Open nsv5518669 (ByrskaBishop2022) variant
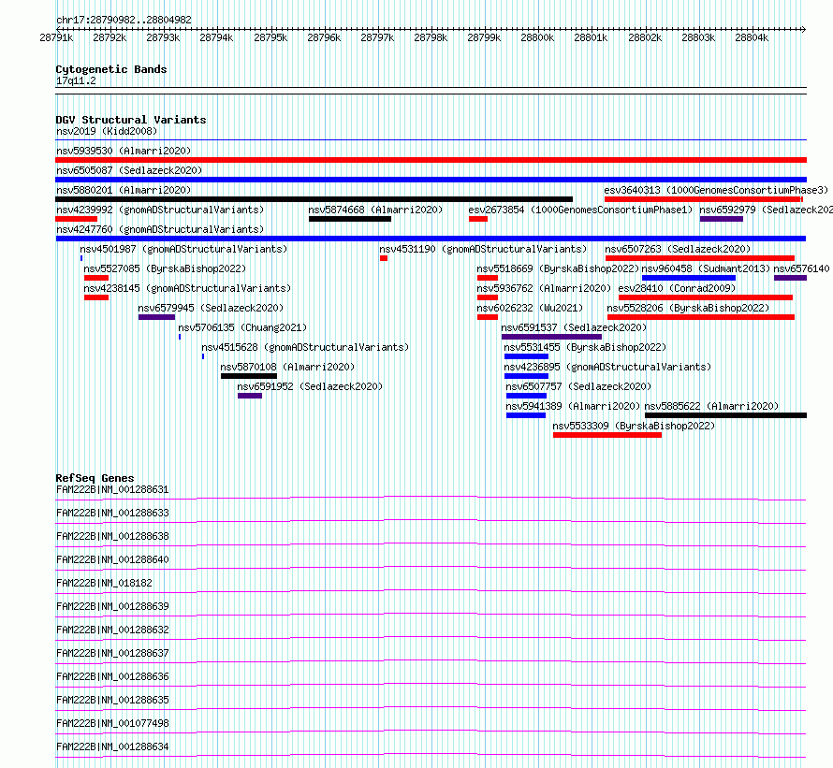 558,268
